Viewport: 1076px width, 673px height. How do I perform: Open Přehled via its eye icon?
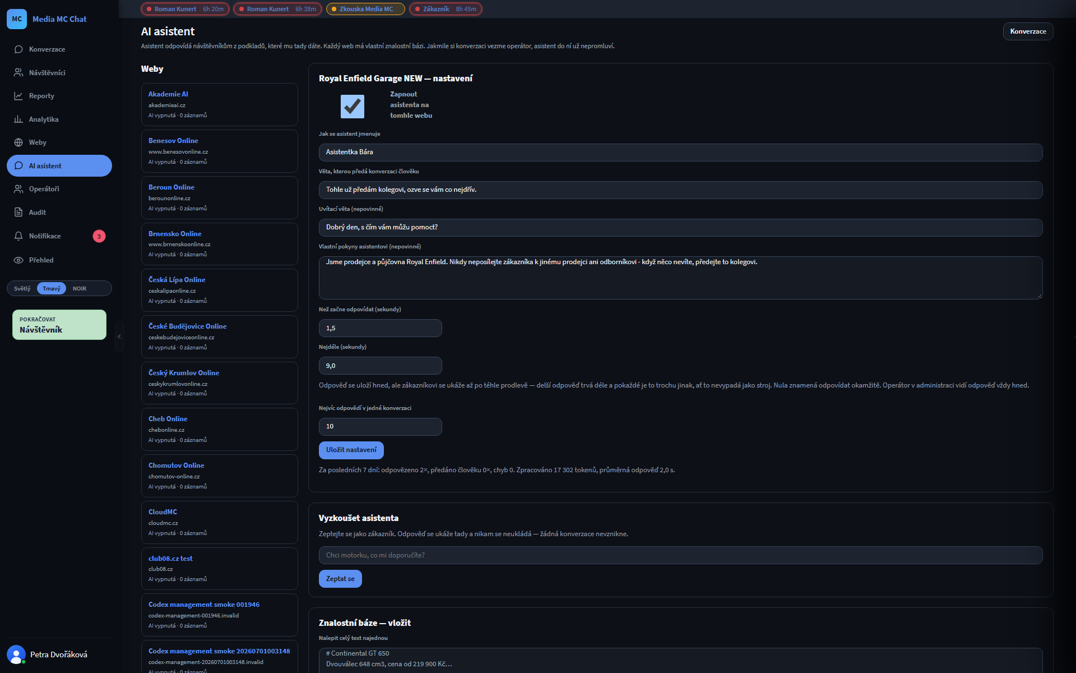18,260
